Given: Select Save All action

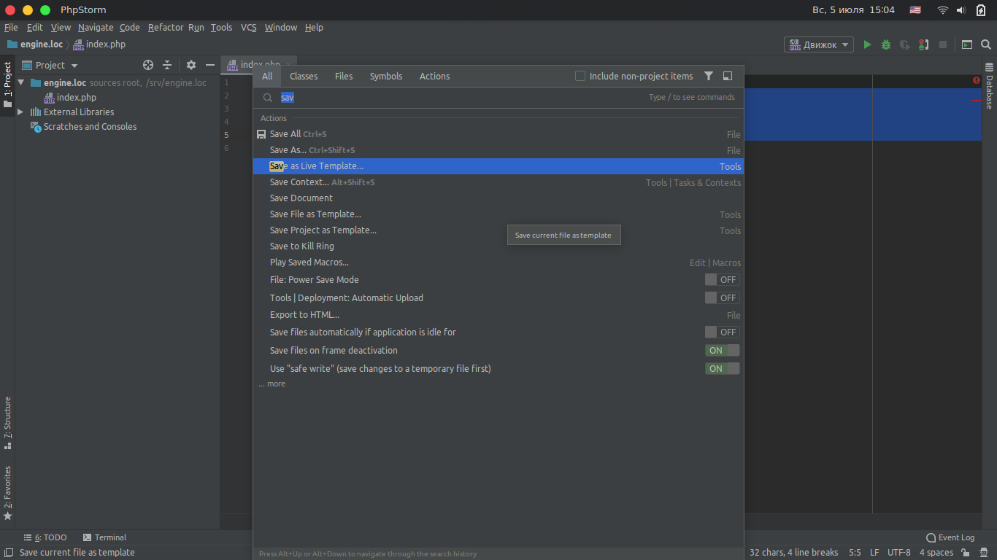Looking at the screenshot, I should pos(498,134).
